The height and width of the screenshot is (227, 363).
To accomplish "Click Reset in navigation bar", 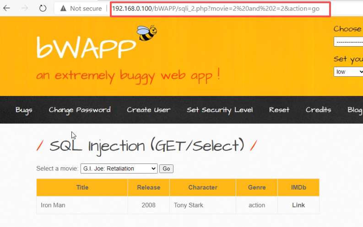I will point(279,110).
